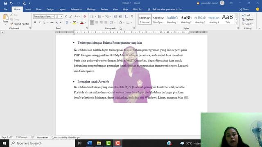Expand the Find dropdown arrow
The width and height of the screenshot is (262, 147).
[x=253, y=15]
